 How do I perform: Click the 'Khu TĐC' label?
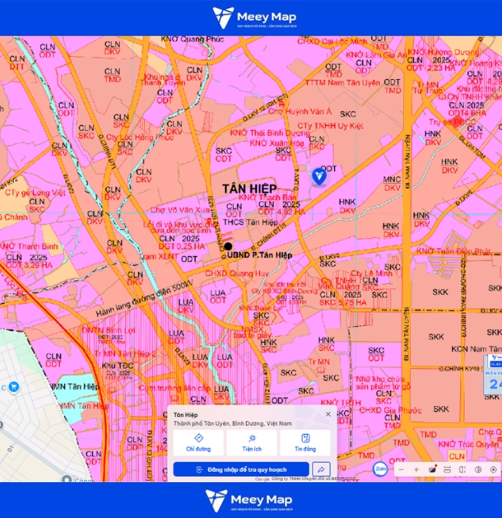click(118, 366)
